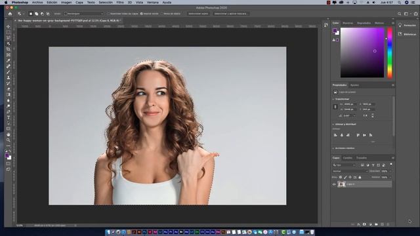
Task: Open the Opacity dropdown arrow
Action: (390, 171)
